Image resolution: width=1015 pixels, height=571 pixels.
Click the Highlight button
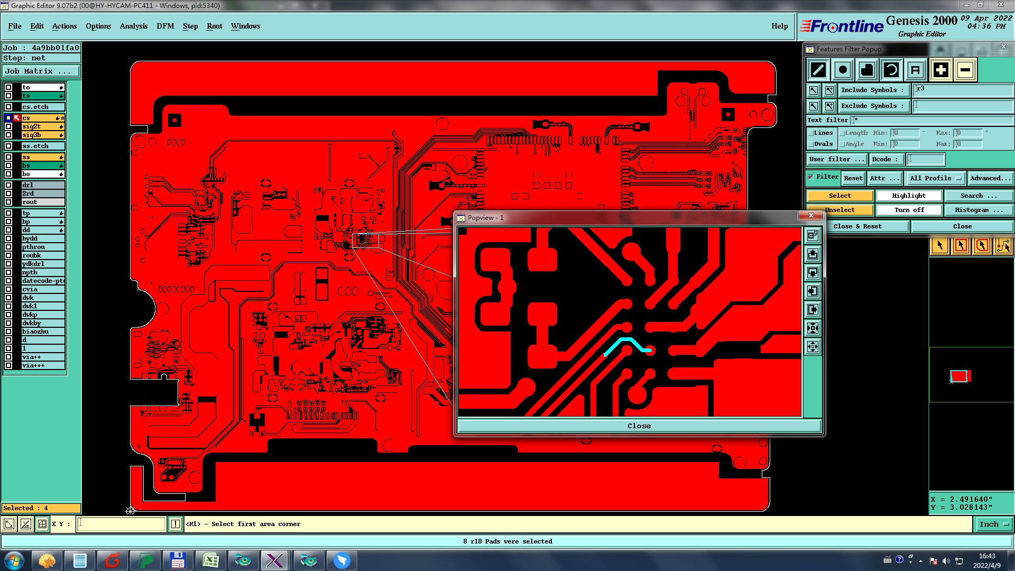[x=908, y=196]
